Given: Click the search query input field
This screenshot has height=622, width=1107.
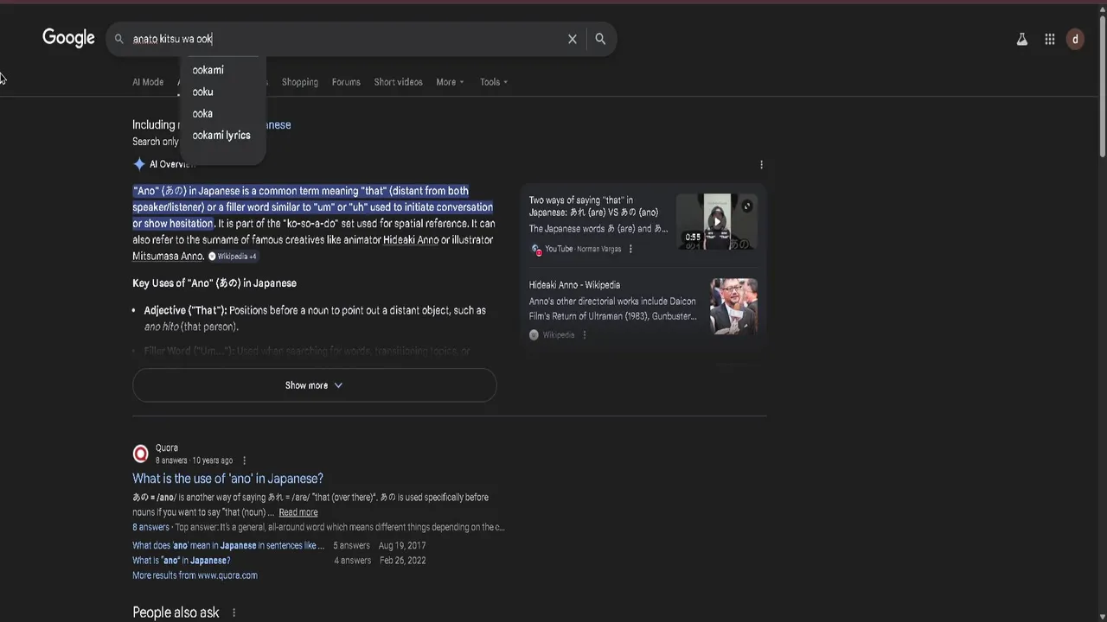Looking at the screenshot, I should (346, 39).
